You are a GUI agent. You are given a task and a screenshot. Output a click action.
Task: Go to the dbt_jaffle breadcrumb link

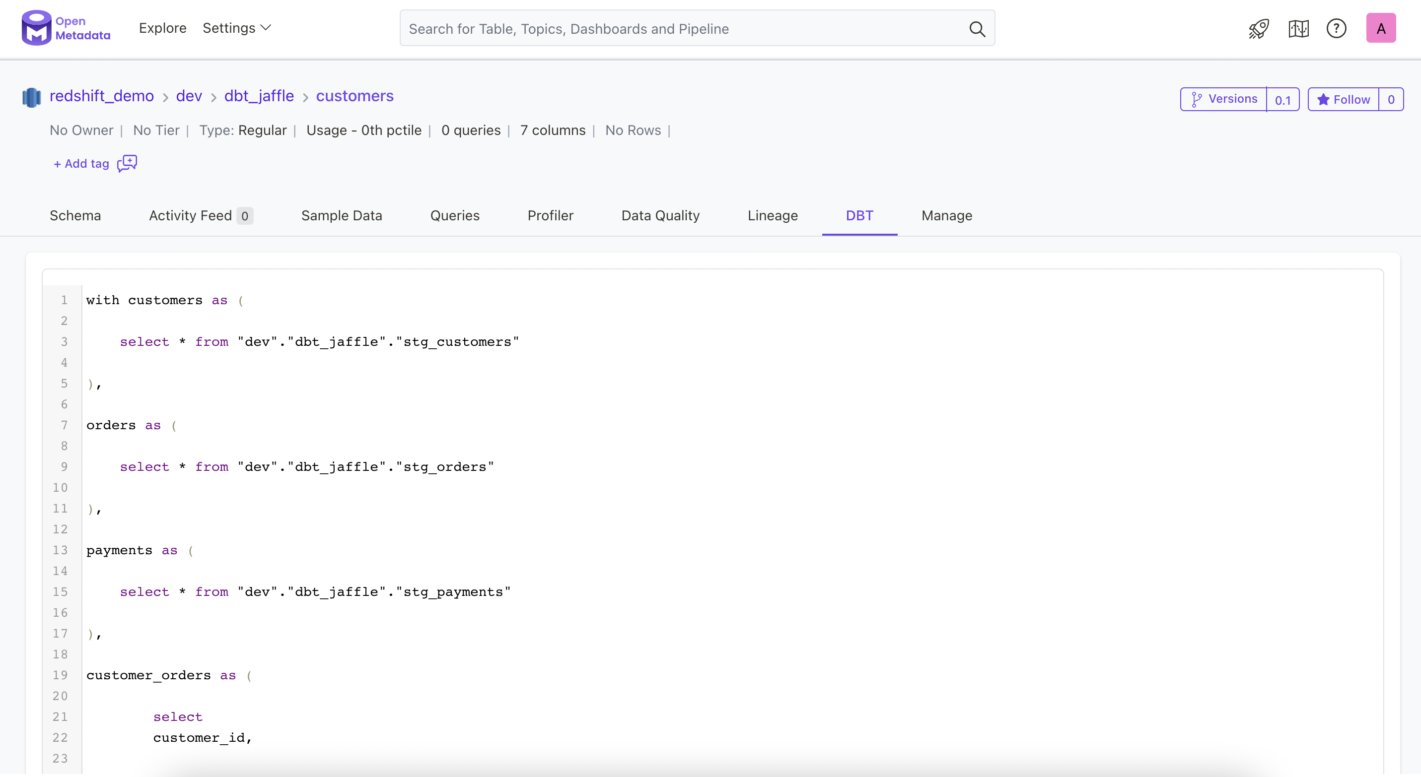tap(259, 96)
